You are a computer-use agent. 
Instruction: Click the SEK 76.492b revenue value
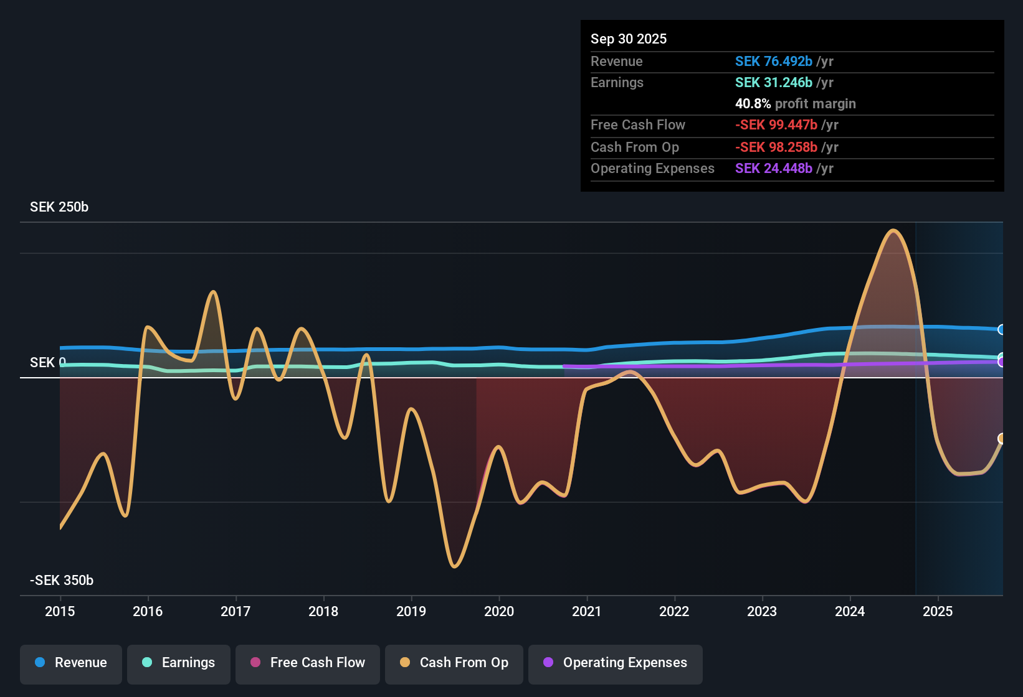[x=774, y=61]
